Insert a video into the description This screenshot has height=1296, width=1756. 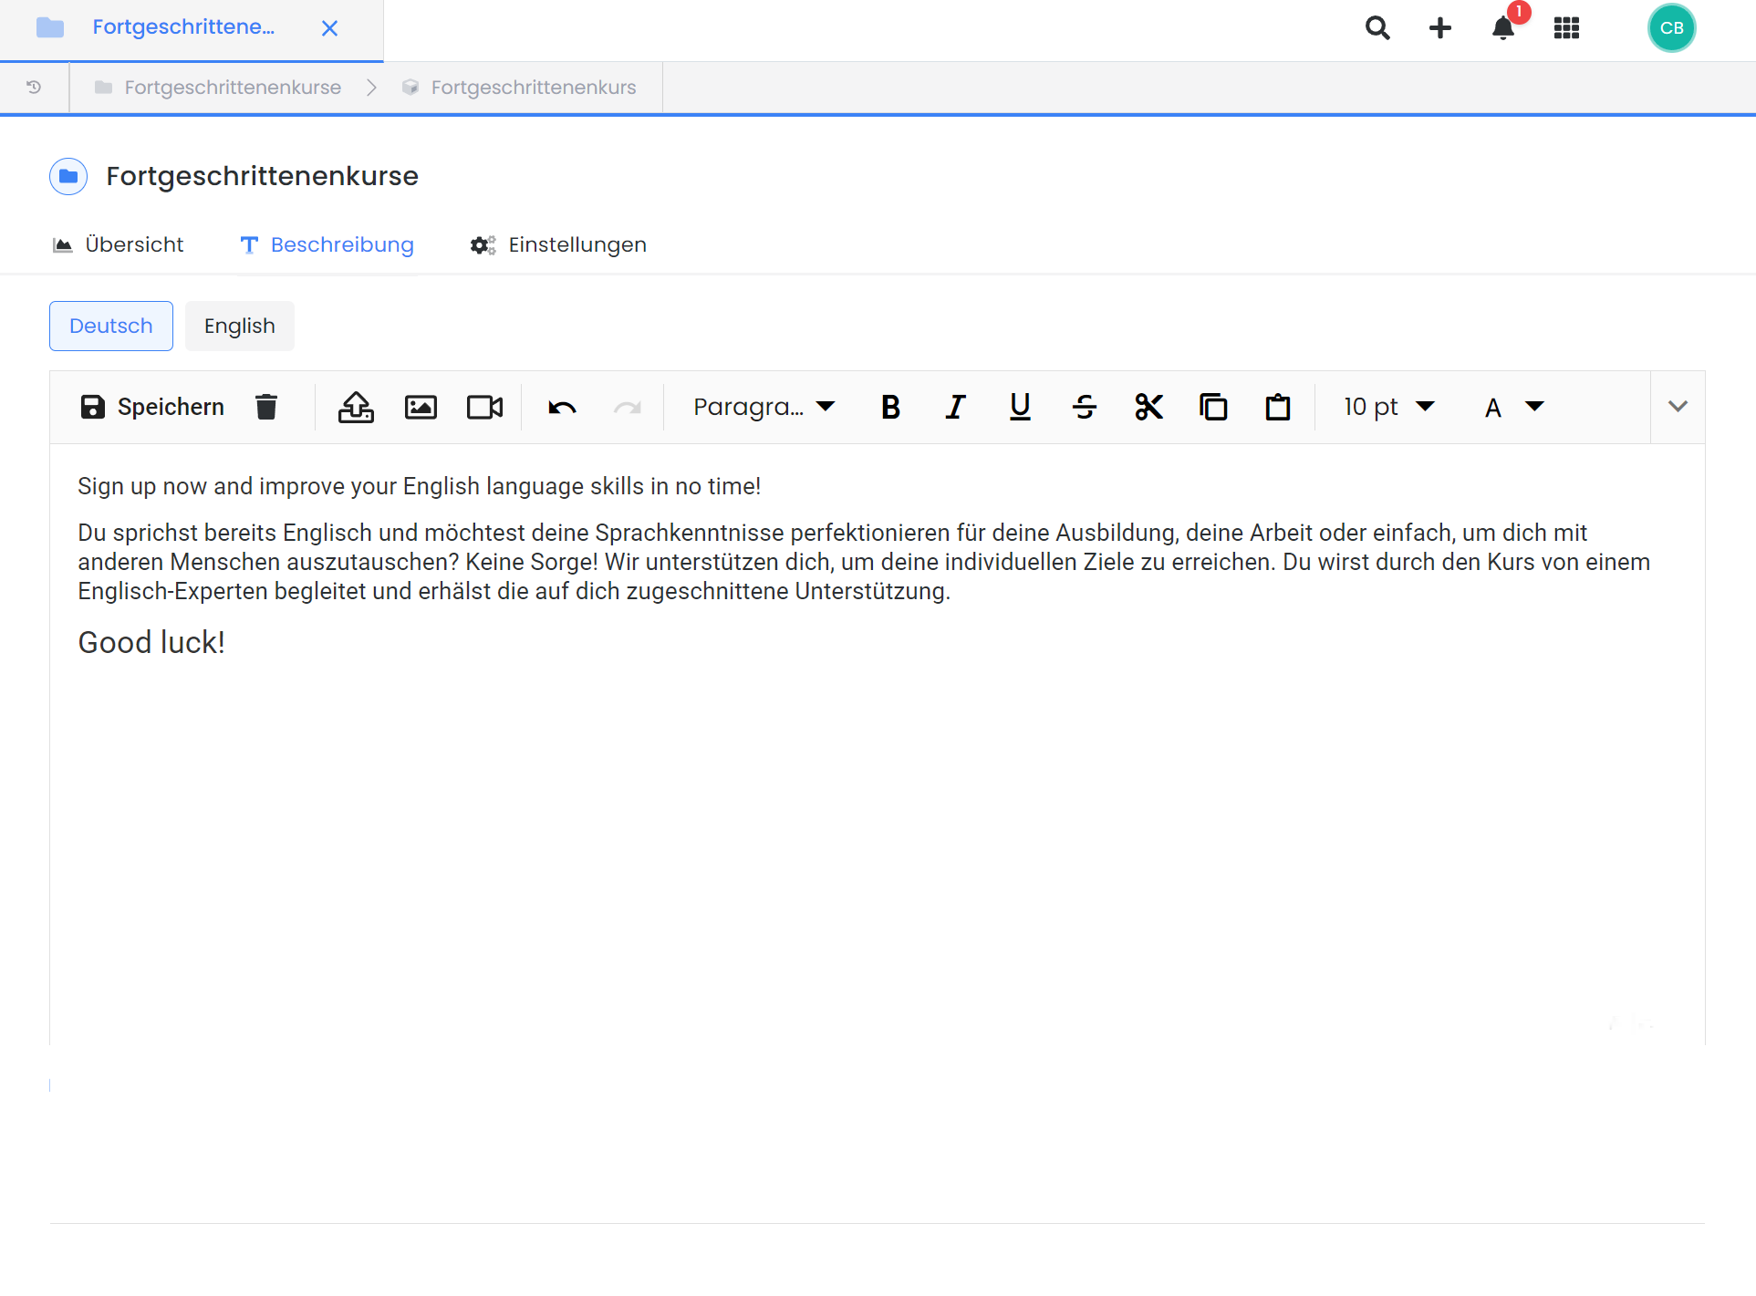click(483, 407)
